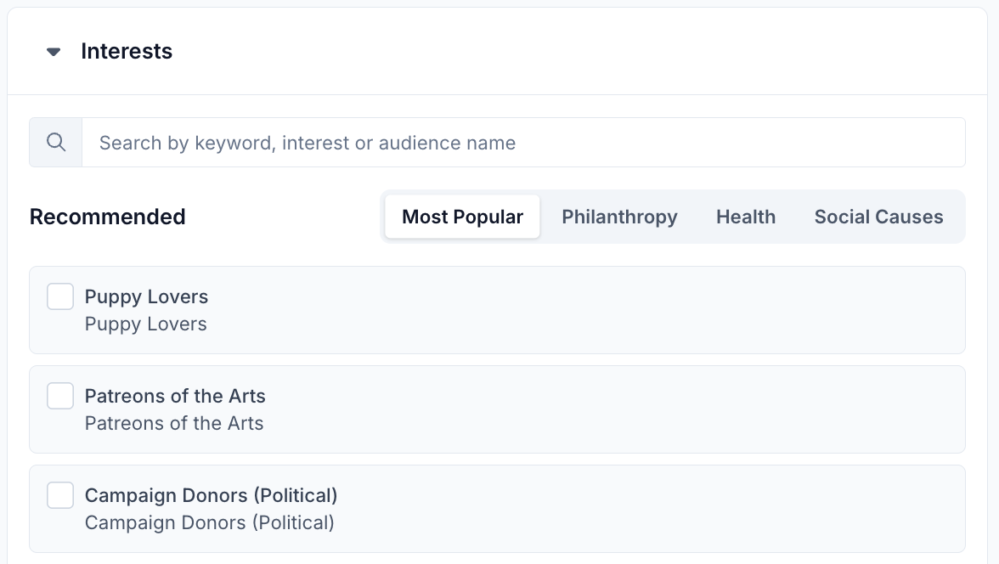
Task: Click the lighter Puppy Lovers subtitle line
Action: (x=145, y=324)
